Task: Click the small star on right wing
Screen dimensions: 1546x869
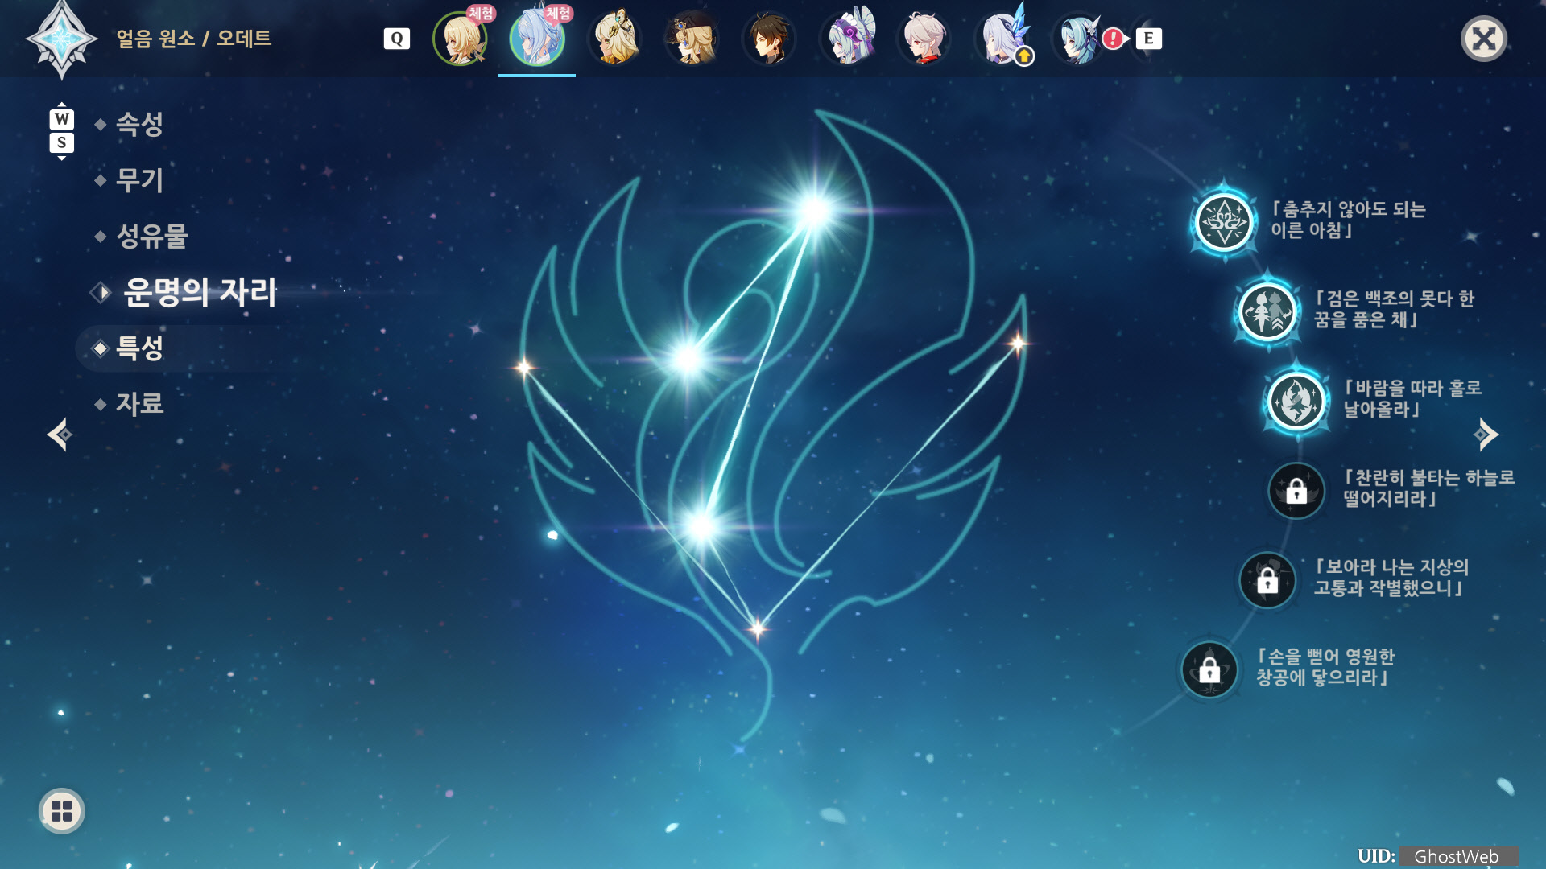Action: pos(1018,344)
